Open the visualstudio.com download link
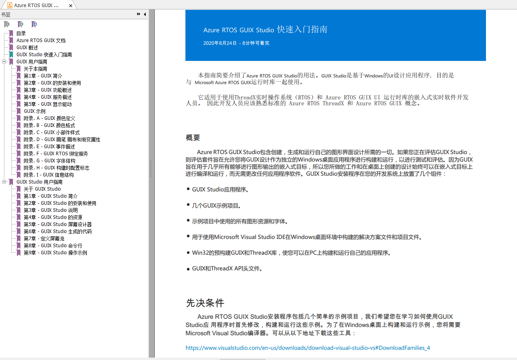517x360 pixels. tap(308, 348)
